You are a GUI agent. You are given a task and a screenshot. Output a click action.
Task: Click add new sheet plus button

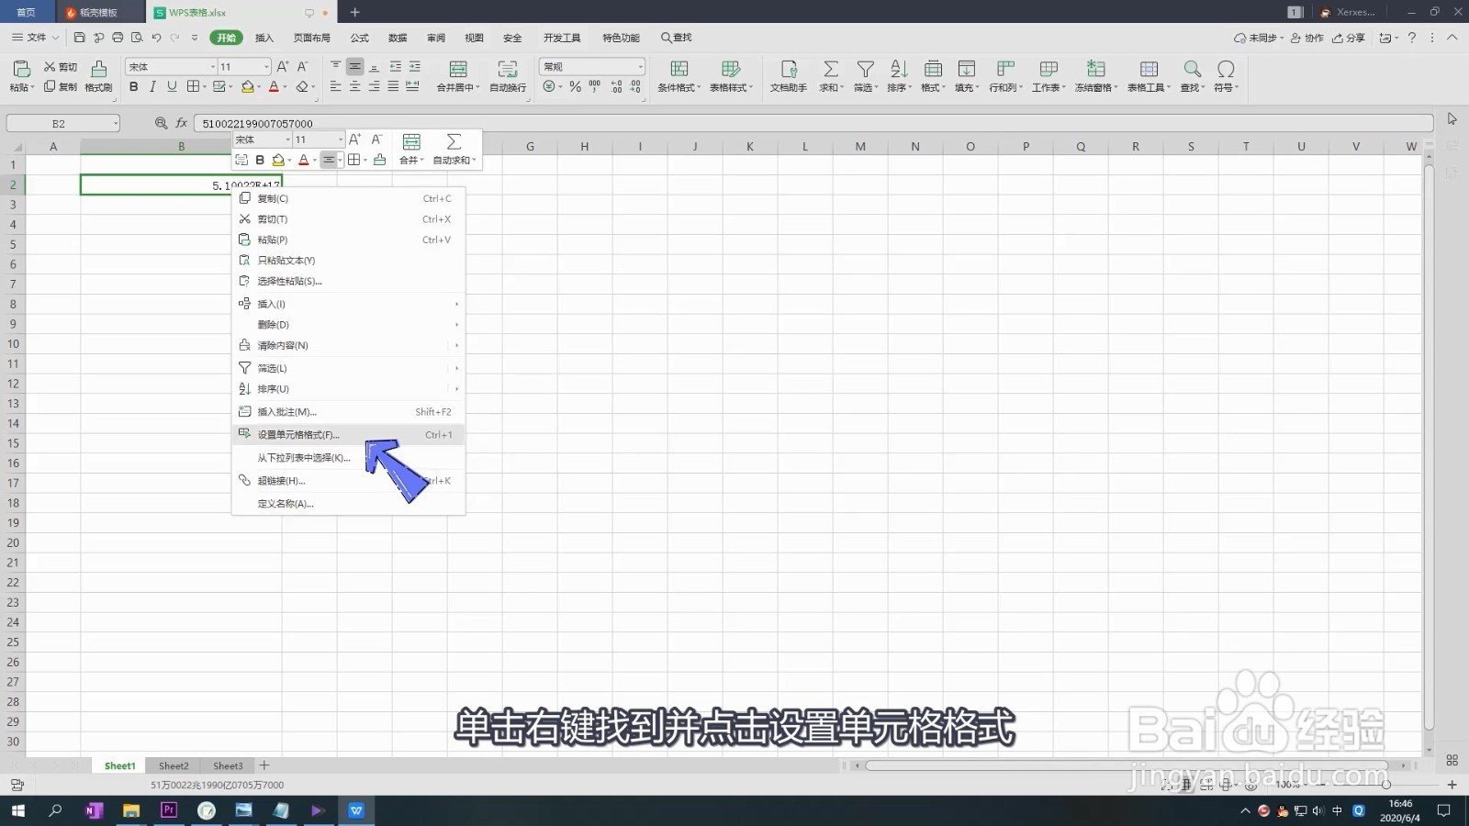pos(264,765)
